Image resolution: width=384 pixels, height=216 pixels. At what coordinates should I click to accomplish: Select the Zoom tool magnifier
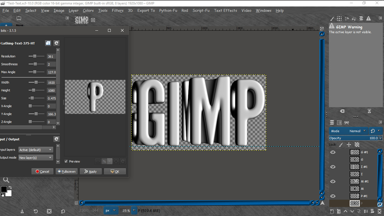pyautogui.click(x=6, y=180)
